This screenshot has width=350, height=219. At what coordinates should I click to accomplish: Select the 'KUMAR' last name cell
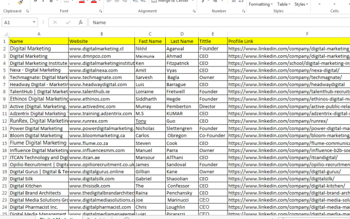(x=182, y=113)
